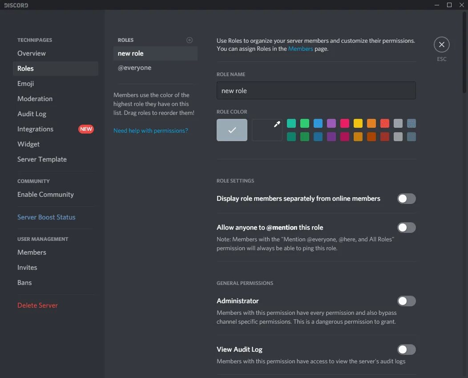Image resolution: width=468 pixels, height=378 pixels.
Task: Click Enable Community in the sidebar
Action: point(56,195)
